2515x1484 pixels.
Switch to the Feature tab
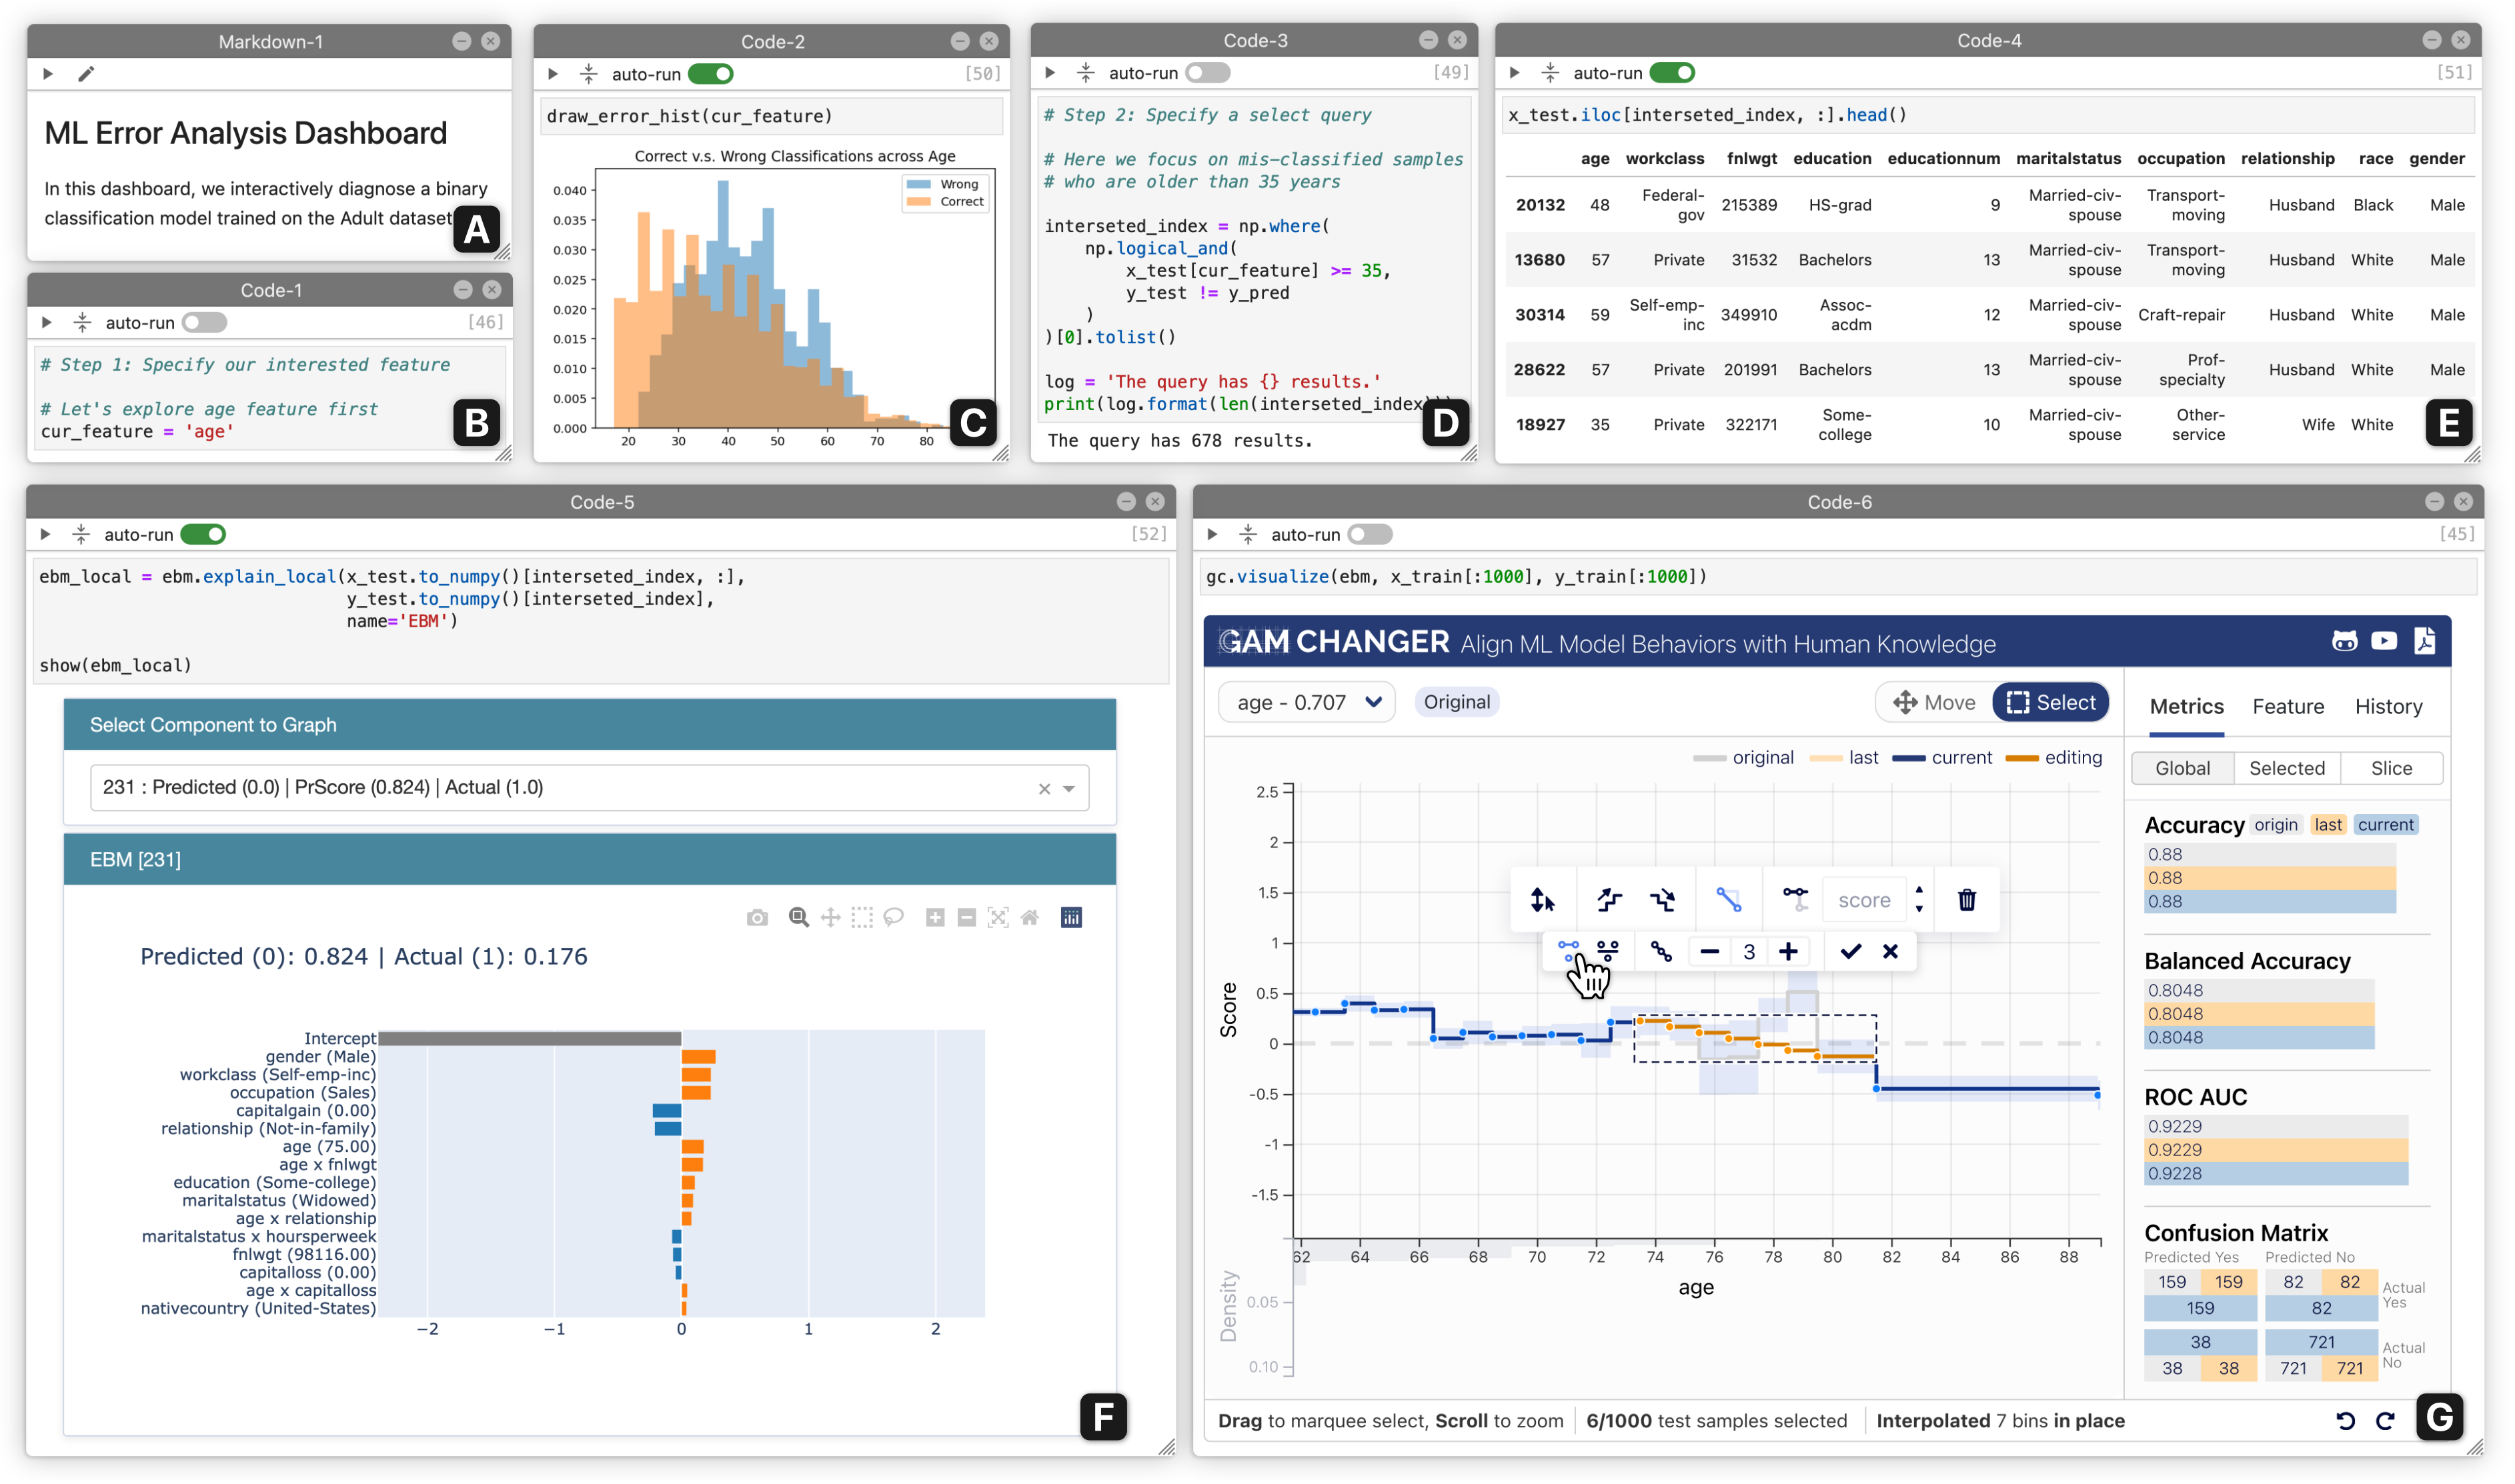[x=2288, y=707]
